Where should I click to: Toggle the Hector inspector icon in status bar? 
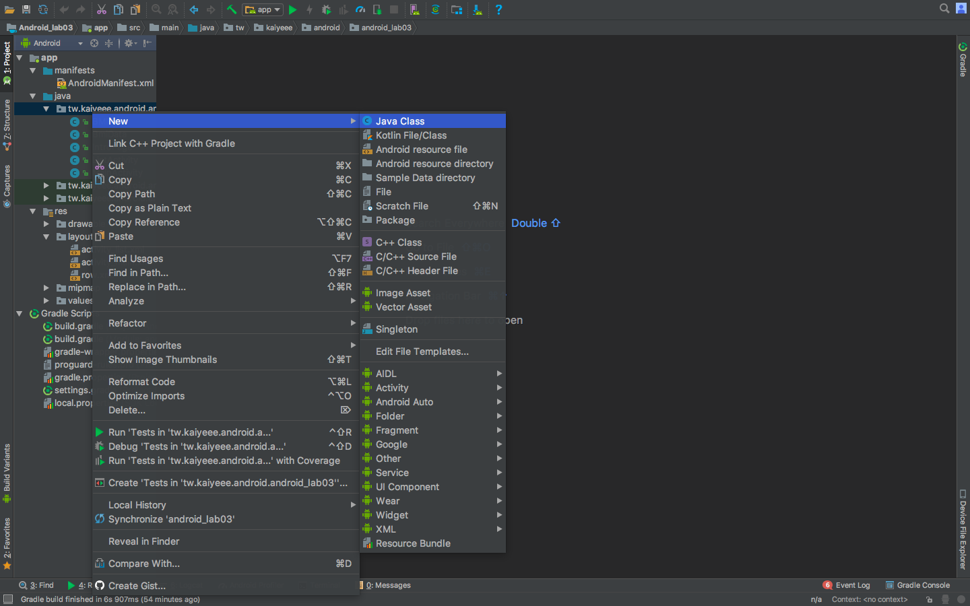(x=945, y=599)
